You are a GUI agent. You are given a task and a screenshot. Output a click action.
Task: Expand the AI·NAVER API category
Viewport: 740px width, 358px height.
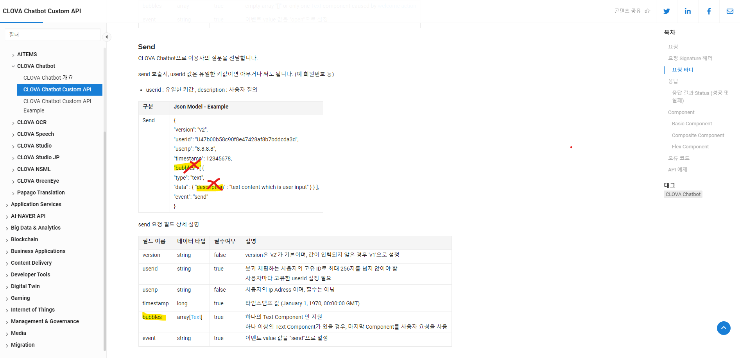coord(7,216)
